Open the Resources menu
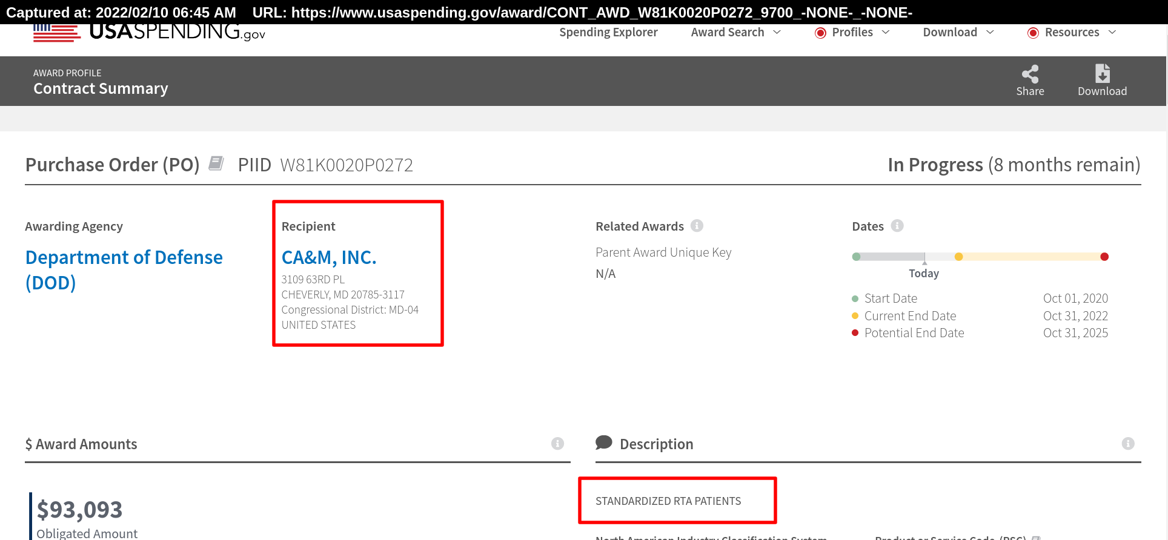Screen dimensions: 1168x540 (1072, 32)
